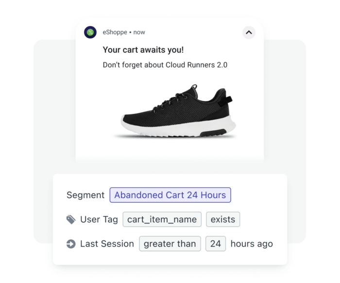This screenshot has width=340, height=283.
Task: Click the User Tag tag icon
Action: [x=71, y=220]
